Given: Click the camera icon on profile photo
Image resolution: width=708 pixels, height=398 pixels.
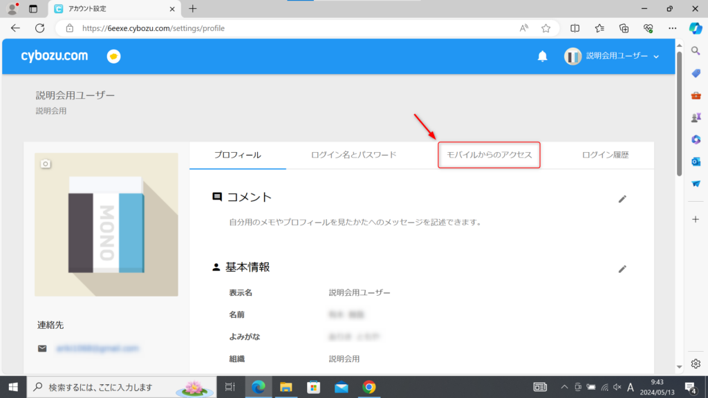Looking at the screenshot, I should point(46,164).
